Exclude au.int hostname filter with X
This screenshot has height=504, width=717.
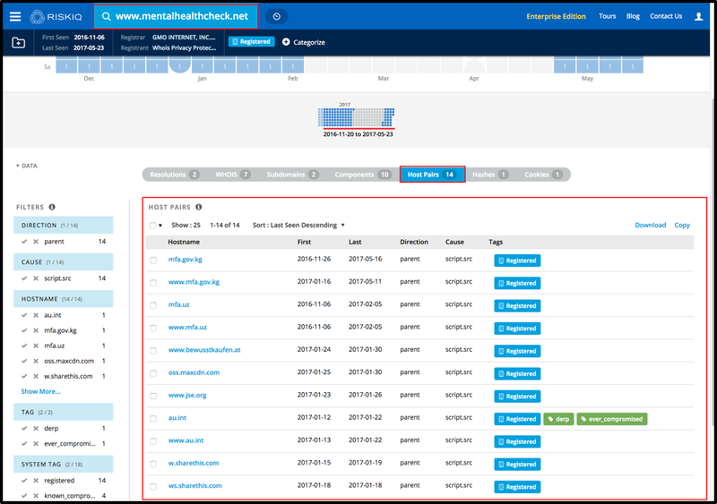pos(36,315)
